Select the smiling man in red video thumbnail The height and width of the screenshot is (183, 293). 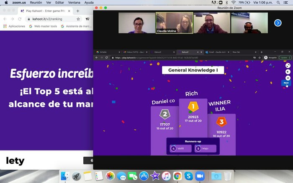click(212, 23)
